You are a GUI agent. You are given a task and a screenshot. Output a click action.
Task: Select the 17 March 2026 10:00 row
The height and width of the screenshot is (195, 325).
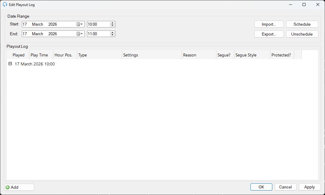pos(35,64)
